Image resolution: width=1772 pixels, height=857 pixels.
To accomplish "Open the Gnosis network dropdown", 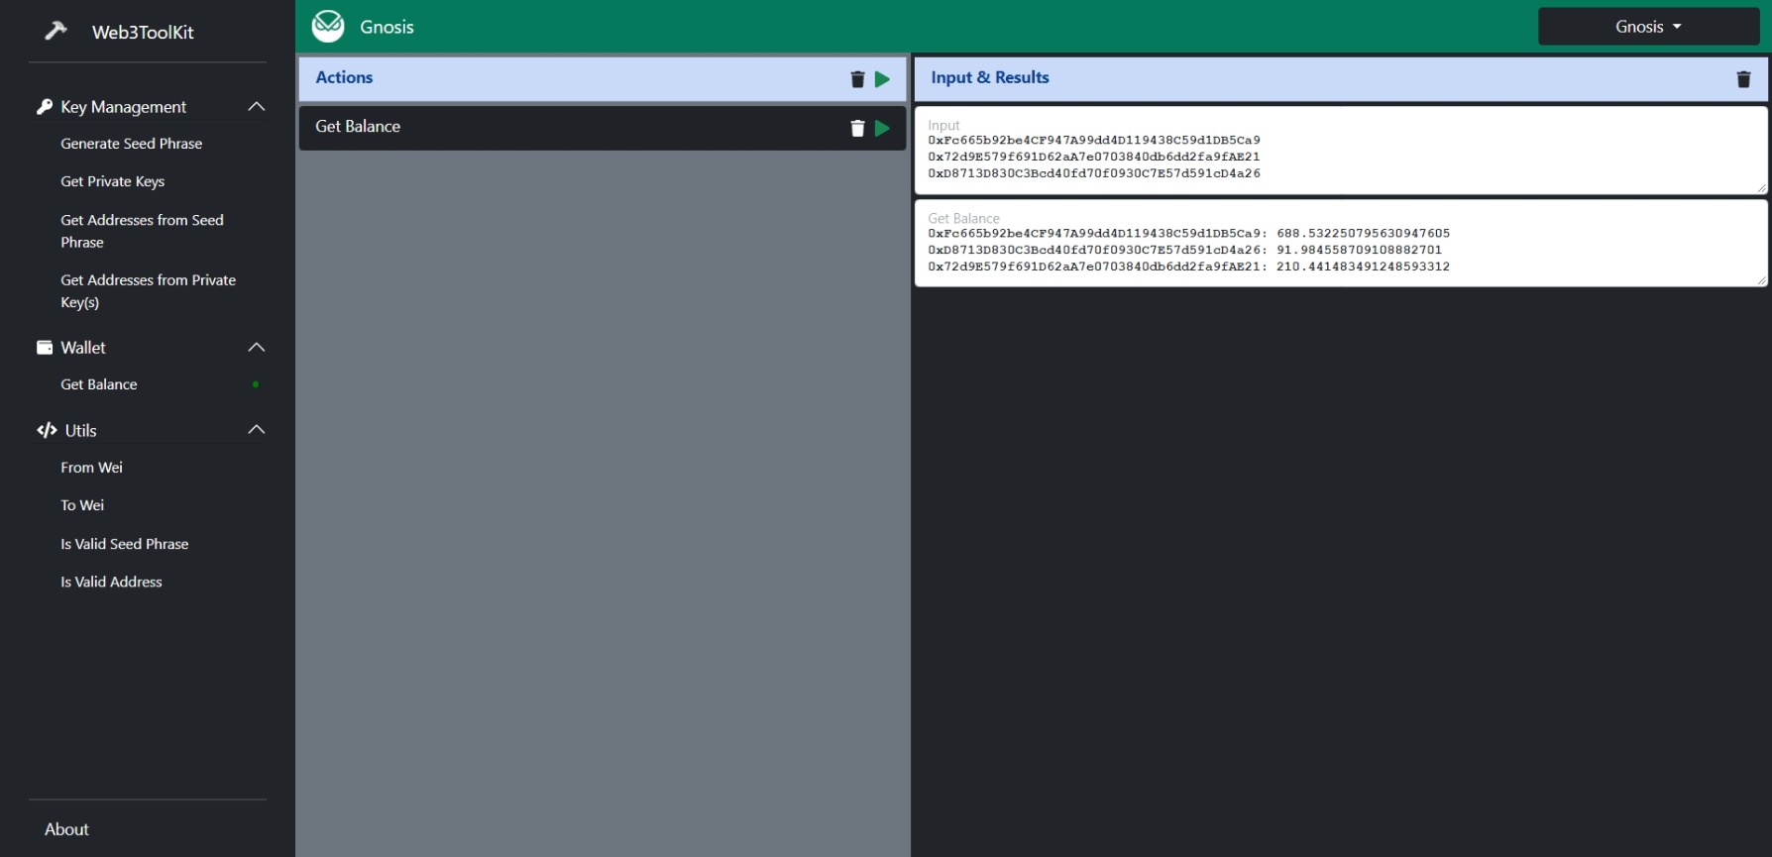I will click(1647, 27).
